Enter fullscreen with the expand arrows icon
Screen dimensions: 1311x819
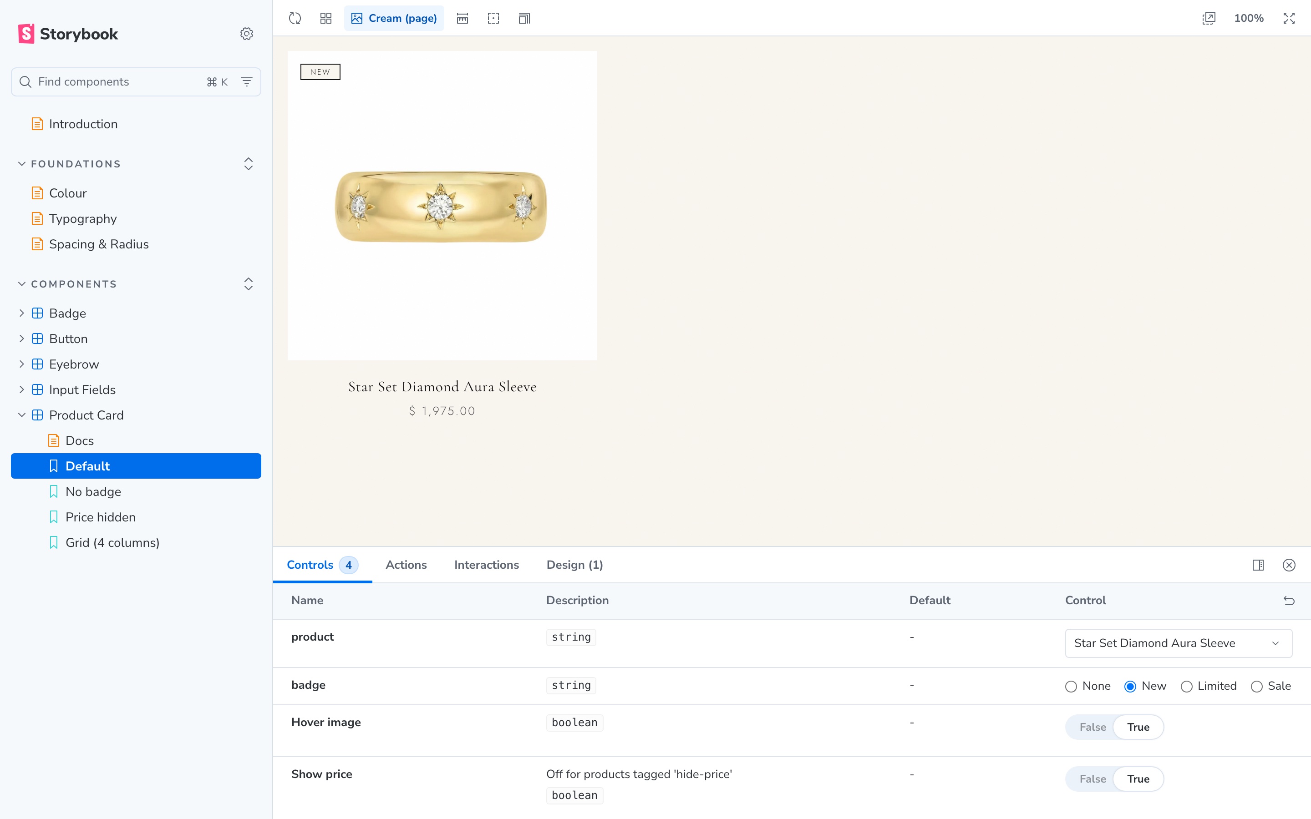coord(1289,18)
